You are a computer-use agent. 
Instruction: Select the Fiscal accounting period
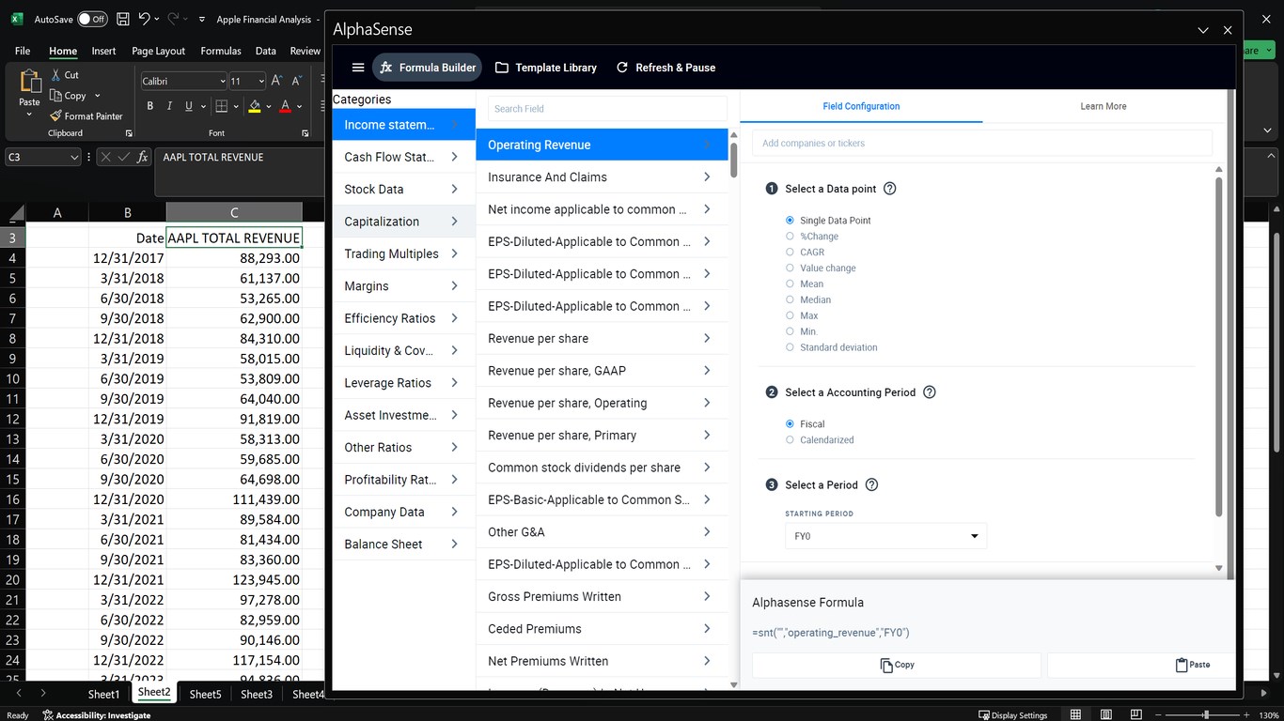(790, 424)
